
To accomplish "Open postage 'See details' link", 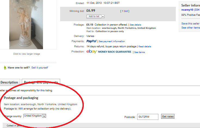I will 136,25.
